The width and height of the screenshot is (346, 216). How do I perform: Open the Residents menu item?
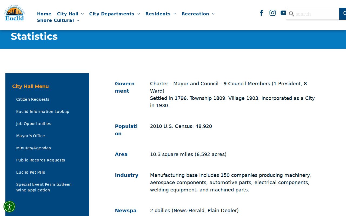point(158,14)
